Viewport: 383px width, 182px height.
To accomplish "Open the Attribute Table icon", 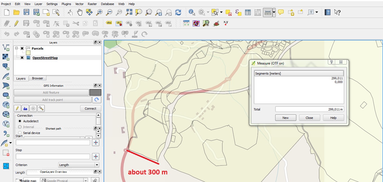I will [x=248, y=13].
